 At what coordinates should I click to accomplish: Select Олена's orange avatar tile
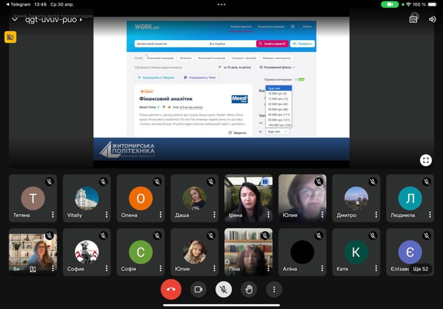pos(141,198)
